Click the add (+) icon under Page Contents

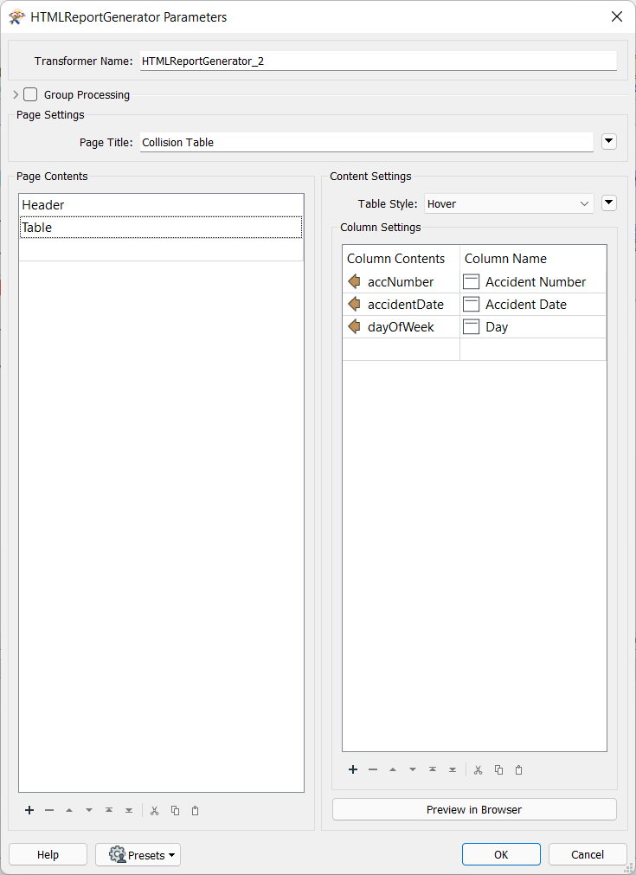coord(29,810)
